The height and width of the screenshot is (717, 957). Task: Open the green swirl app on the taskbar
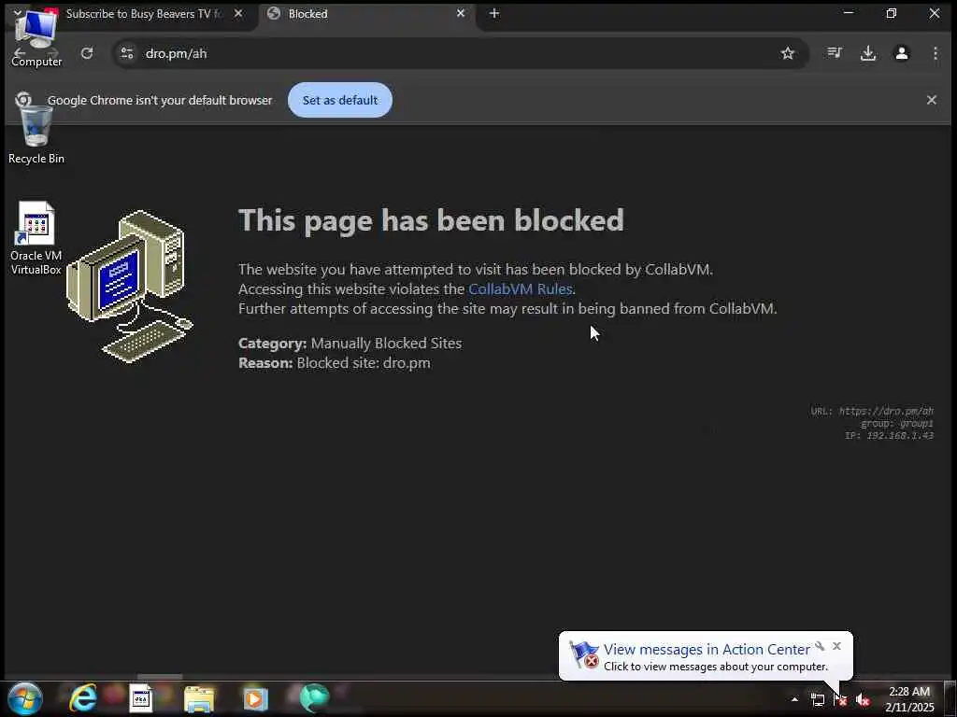pyautogui.click(x=314, y=698)
